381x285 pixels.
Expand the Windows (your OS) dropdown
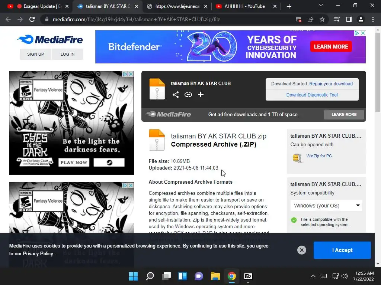(326, 206)
